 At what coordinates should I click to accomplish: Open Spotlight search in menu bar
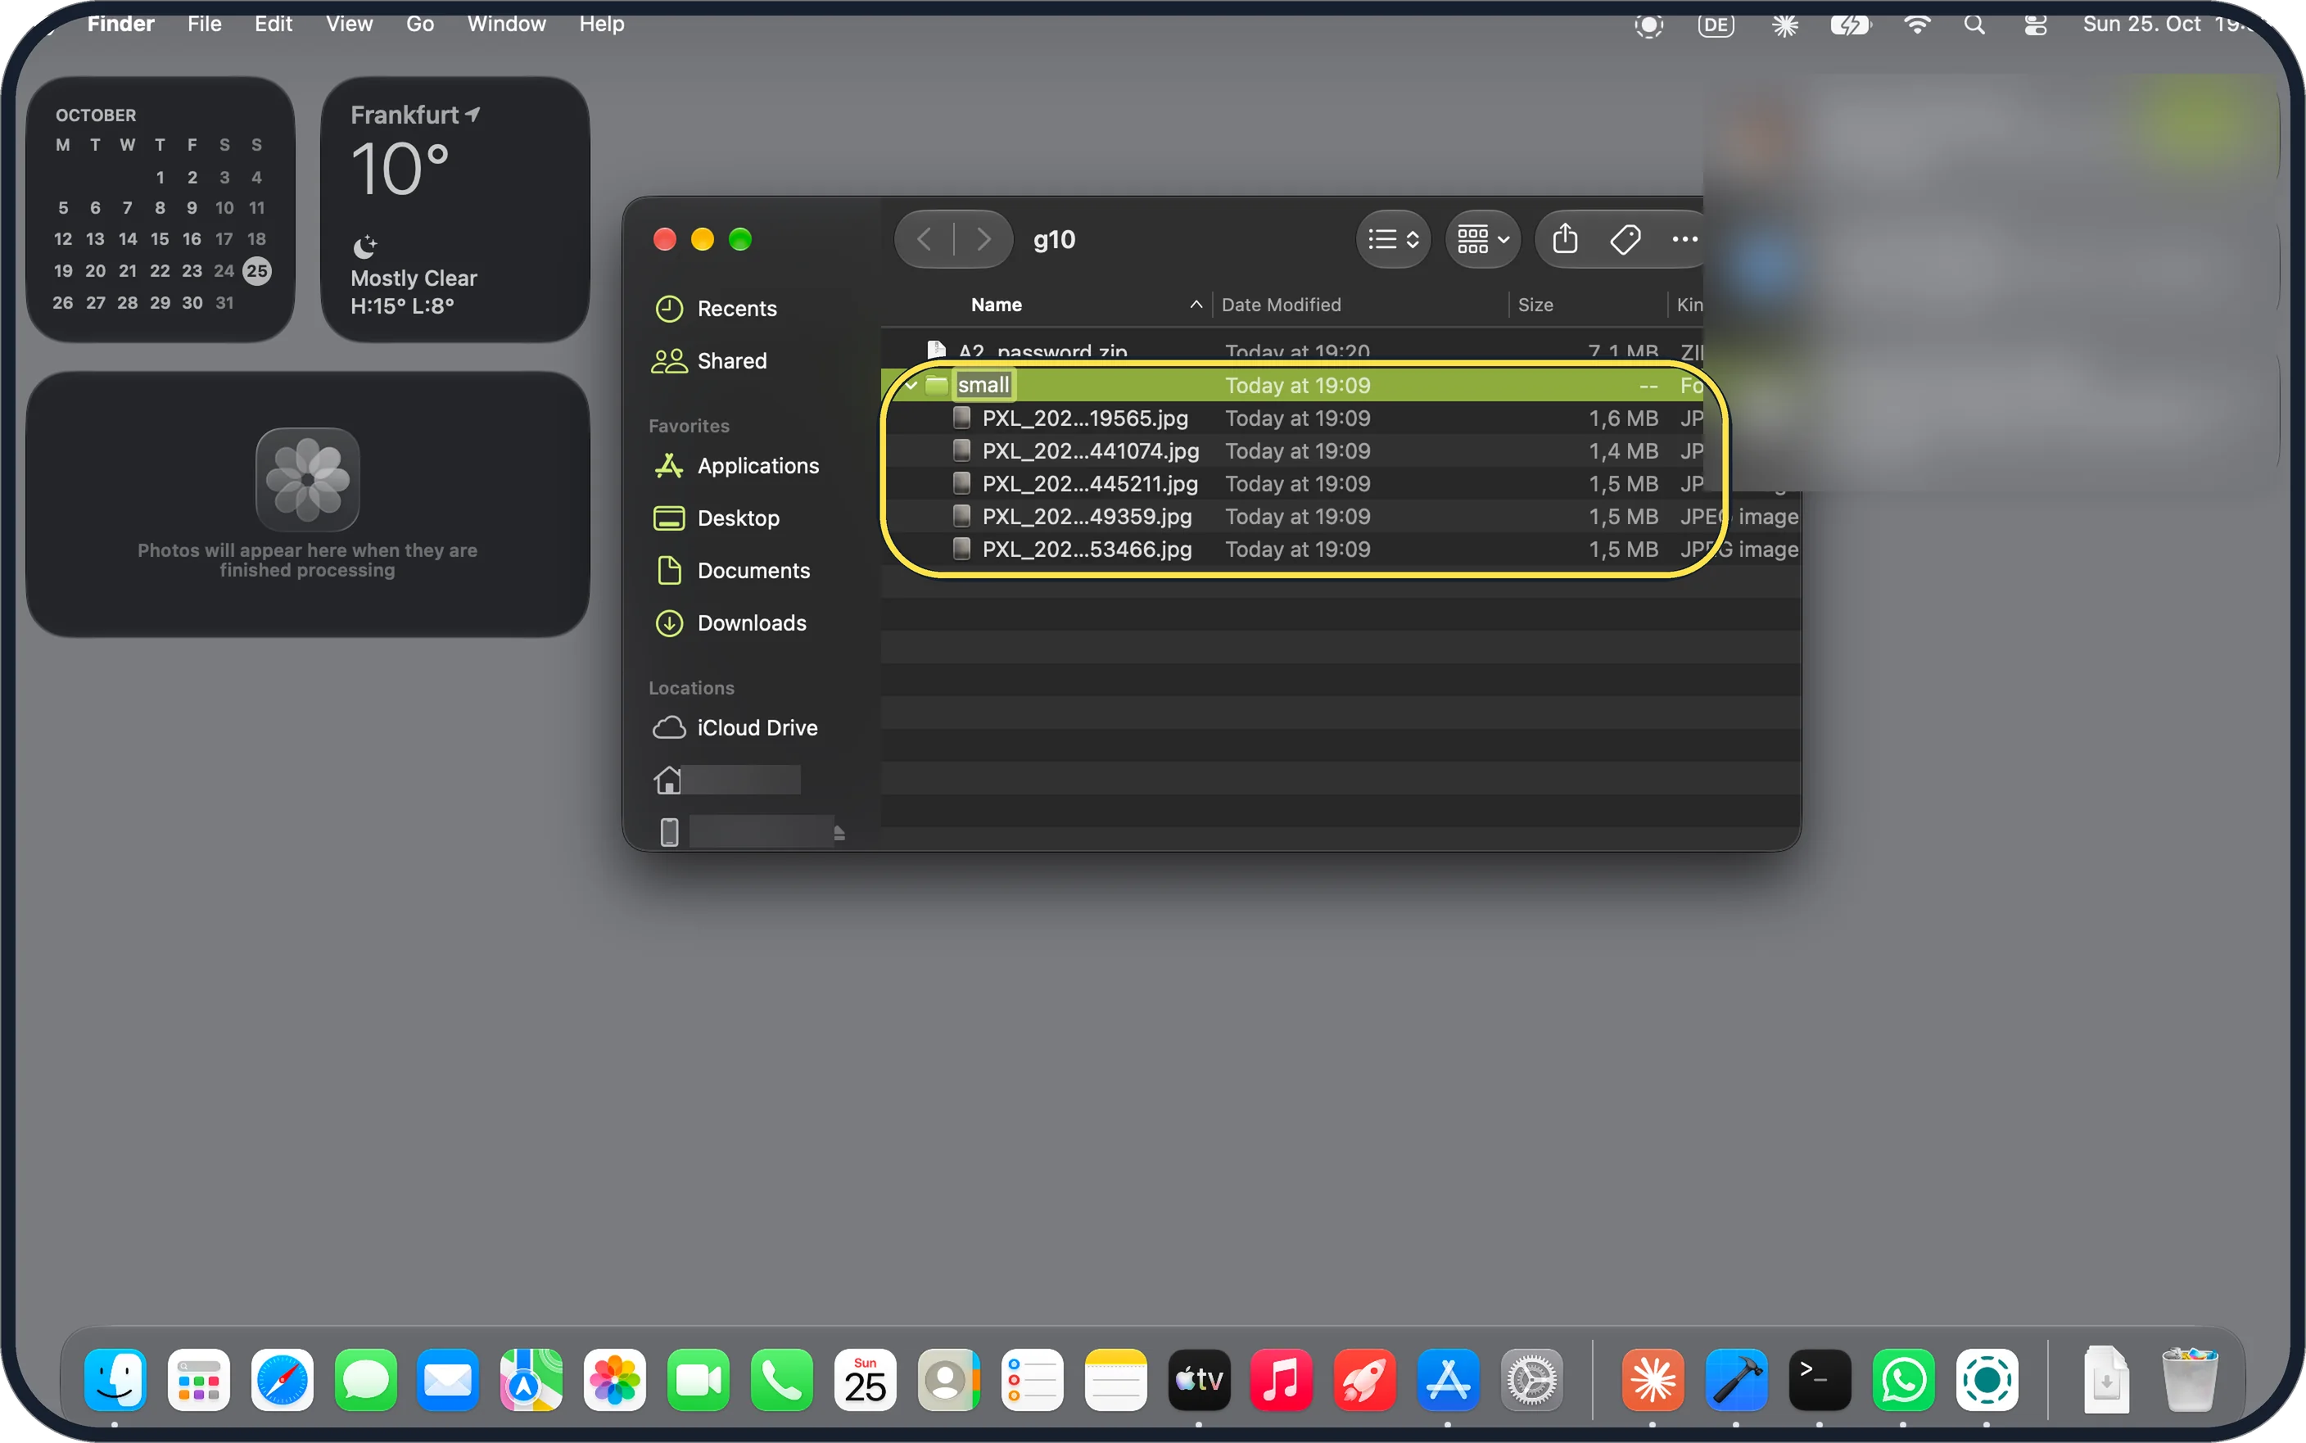(x=1974, y=25)
